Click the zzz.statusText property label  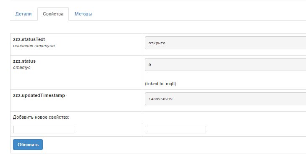[29, 39]
